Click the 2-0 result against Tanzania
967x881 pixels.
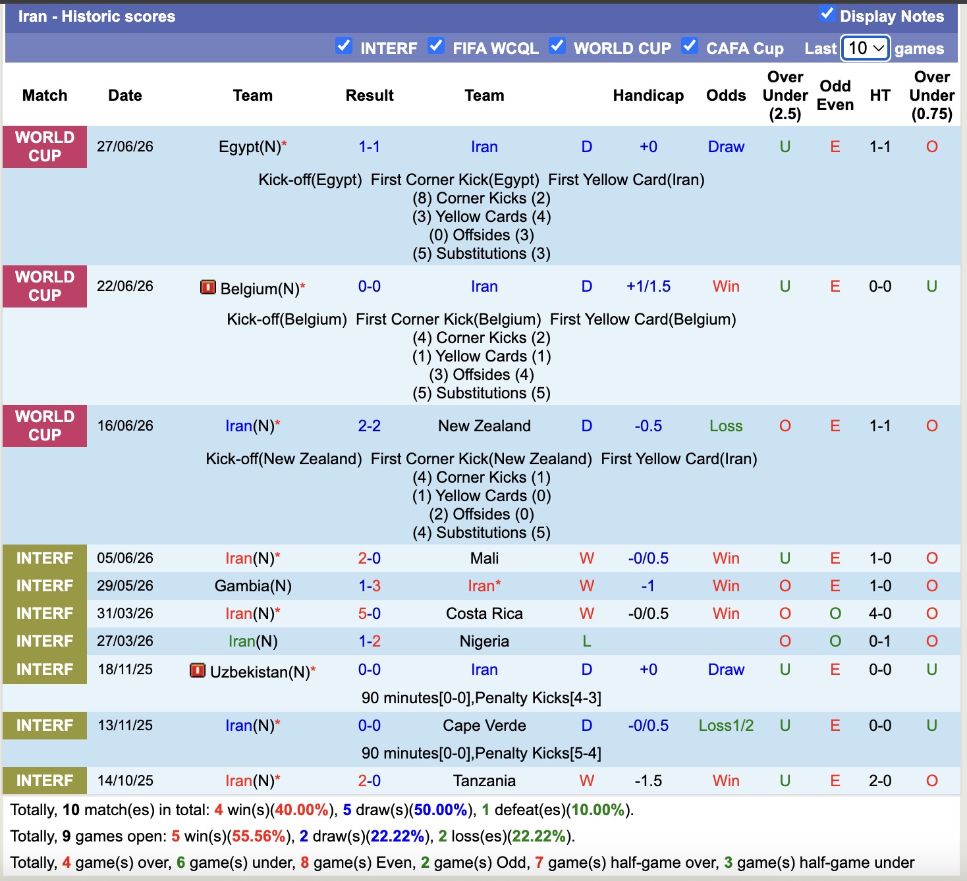(370, 781)
